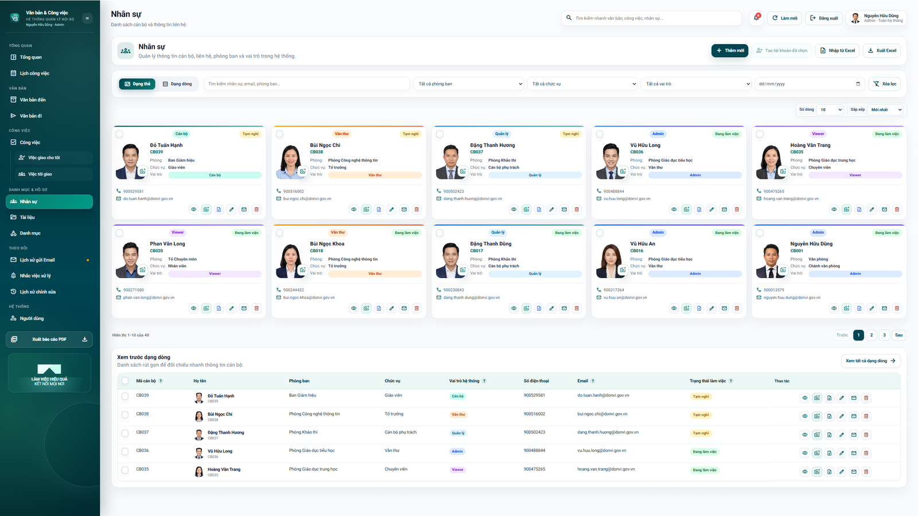Change avatar photo on Phan Văn Long's portrait

coord(142,269)
